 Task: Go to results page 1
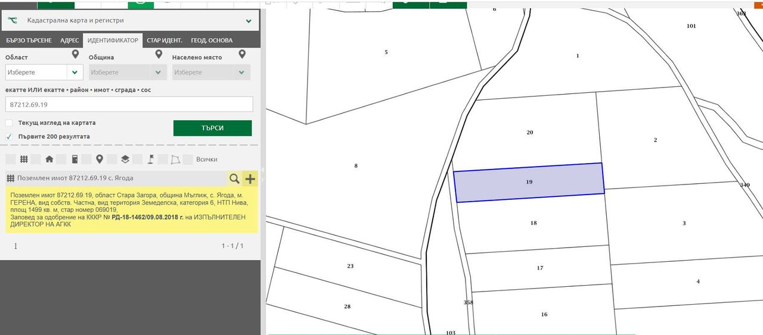(x=15, y=246)
